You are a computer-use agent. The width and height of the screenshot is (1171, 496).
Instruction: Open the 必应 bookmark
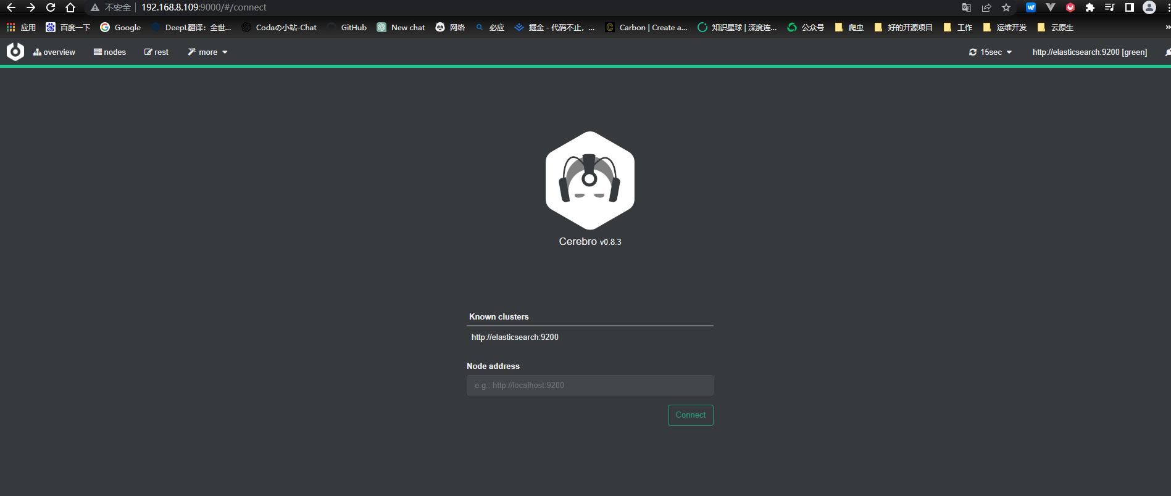click(490, 27)
